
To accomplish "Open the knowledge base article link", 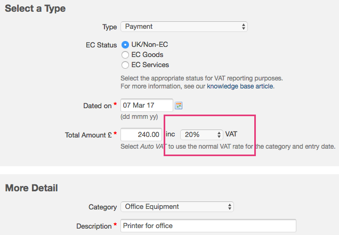I will pyautogui.click(x=240, y=86).
